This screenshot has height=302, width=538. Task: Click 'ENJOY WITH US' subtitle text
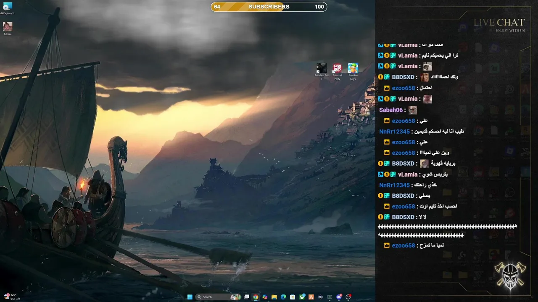tap(510, 30)
